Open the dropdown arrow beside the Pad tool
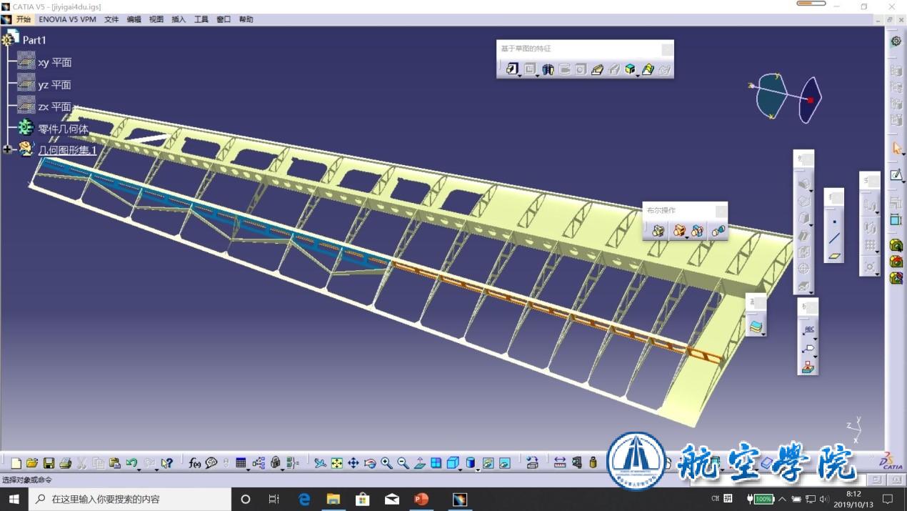 pos(519,76)
